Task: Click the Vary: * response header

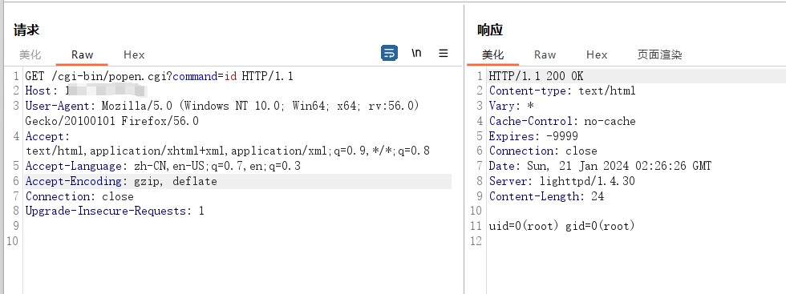Action: click(512, 107)
